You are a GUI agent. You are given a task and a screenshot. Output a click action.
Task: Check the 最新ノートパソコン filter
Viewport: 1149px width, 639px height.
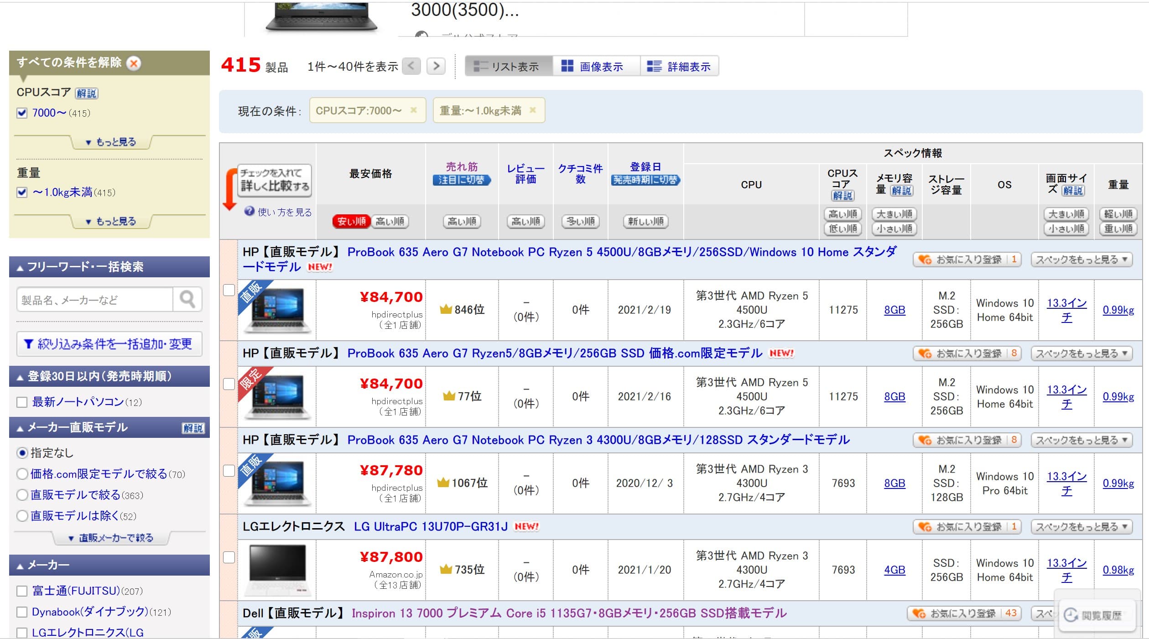(22, 402)
